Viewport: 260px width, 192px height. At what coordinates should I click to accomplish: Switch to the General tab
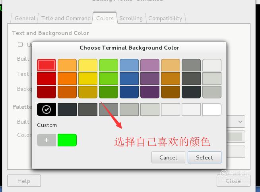(x=25, y=18)
